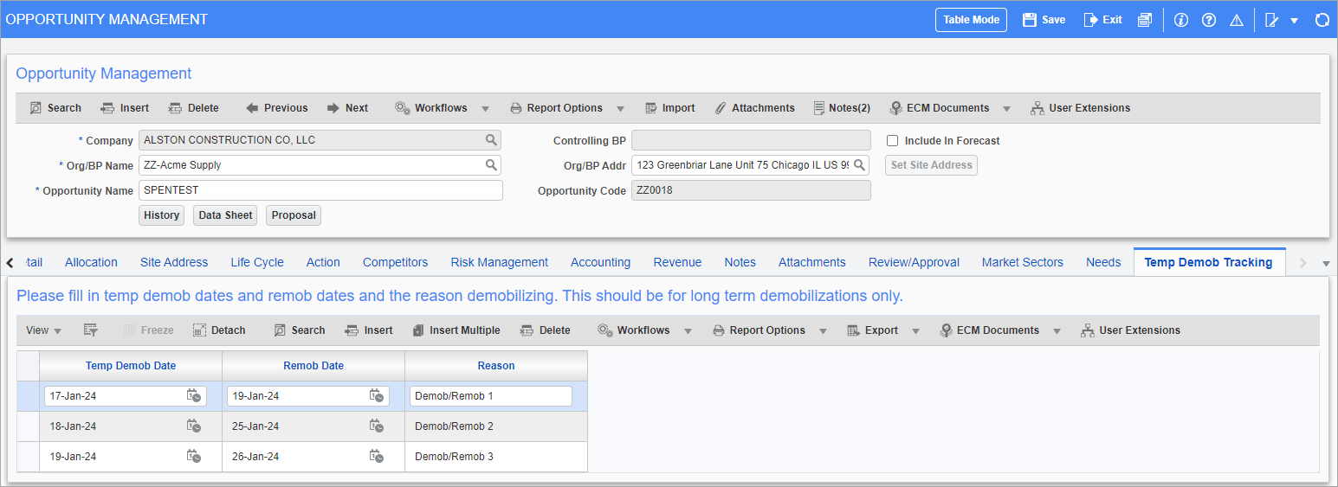1338x487 pixels.
Task: Sort by Temp Demob Date column header
Action: tap(131, 366)
